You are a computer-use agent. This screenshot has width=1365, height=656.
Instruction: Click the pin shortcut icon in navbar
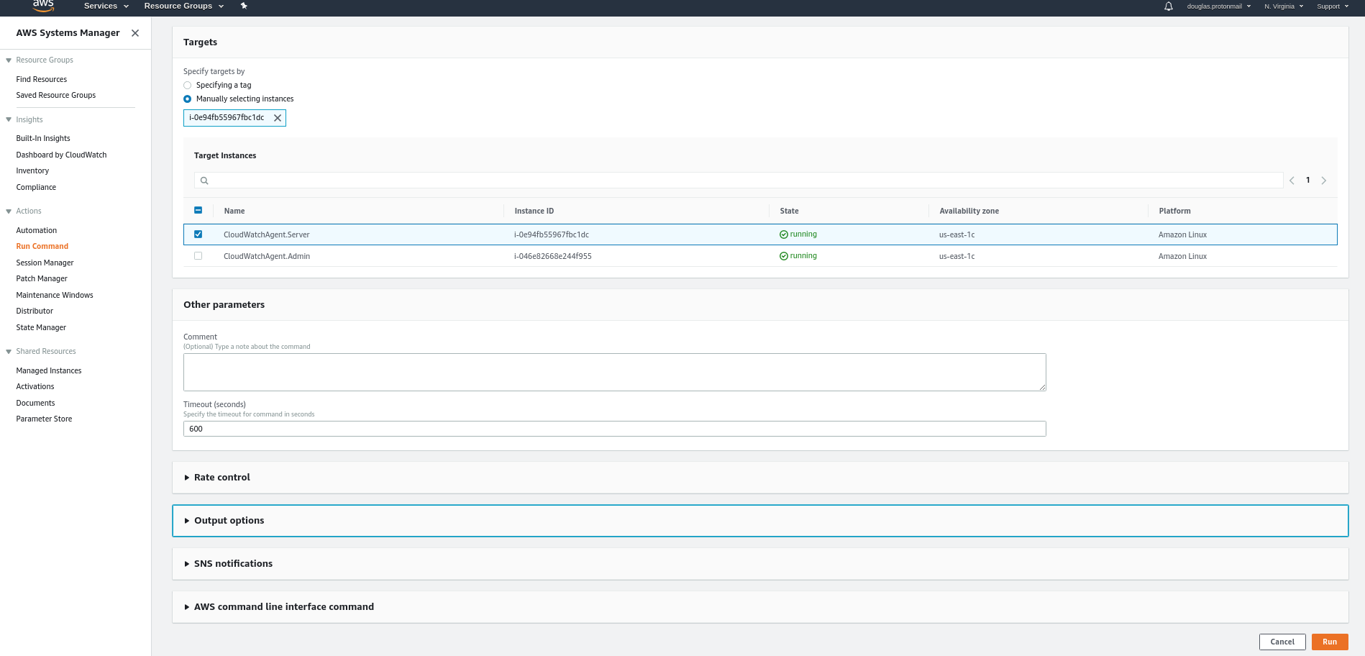[x=244, y=6]
